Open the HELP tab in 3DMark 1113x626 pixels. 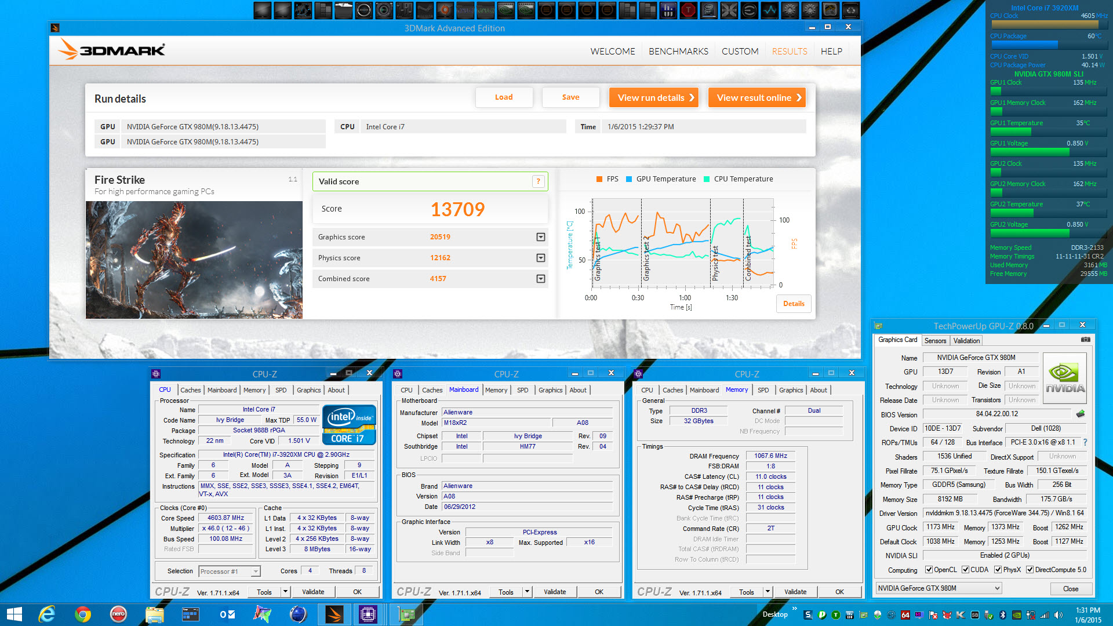[831, 52]
